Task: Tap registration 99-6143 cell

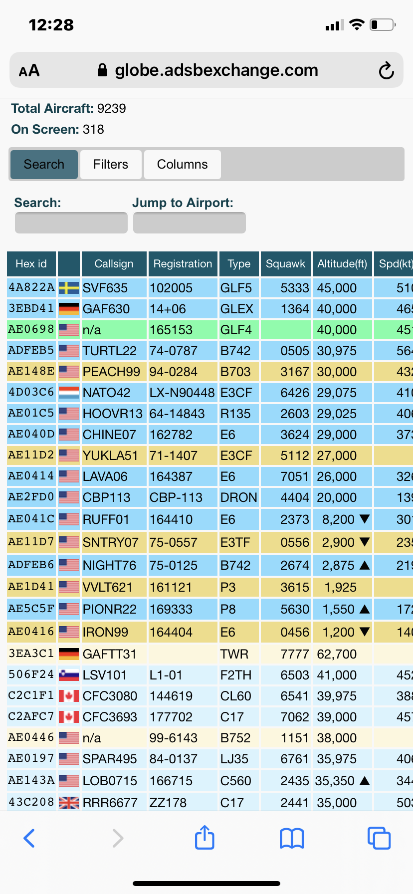Action: click(183, 738)
